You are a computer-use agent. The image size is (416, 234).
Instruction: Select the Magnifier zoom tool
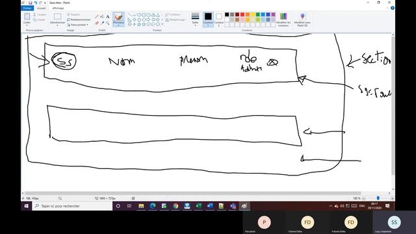[x=108, y=23]
